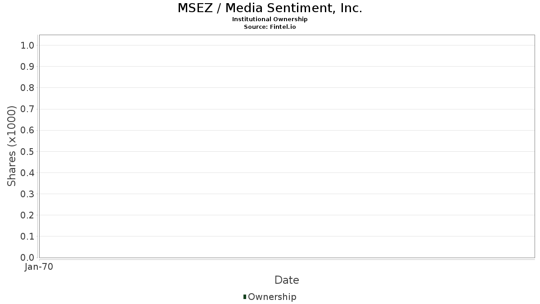Click the 0.9 y-axis tick label

[27, 67]
